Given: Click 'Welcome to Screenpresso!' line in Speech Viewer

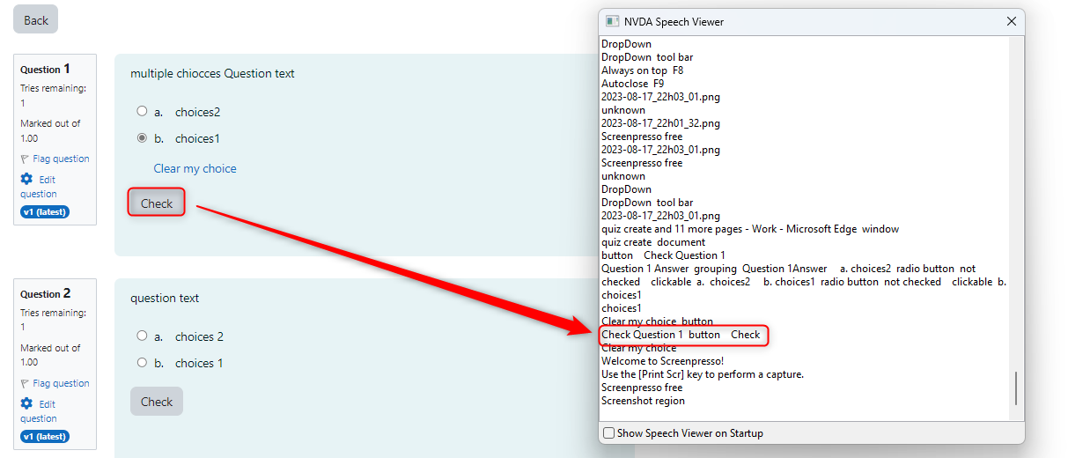Looking at the screenshot, I should point(662,361).
